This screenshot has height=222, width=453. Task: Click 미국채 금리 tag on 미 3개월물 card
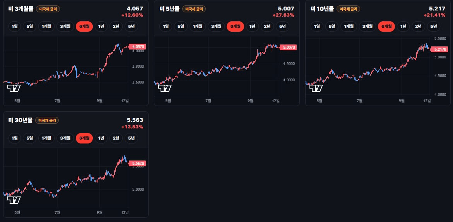click(48, 9)
